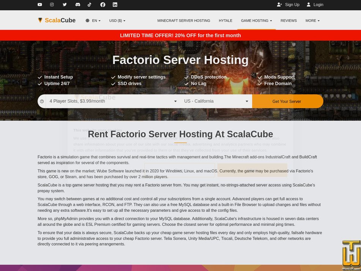The image size is (361, 271).
Task: Open the USD currency selector
Action: point(117,21)
